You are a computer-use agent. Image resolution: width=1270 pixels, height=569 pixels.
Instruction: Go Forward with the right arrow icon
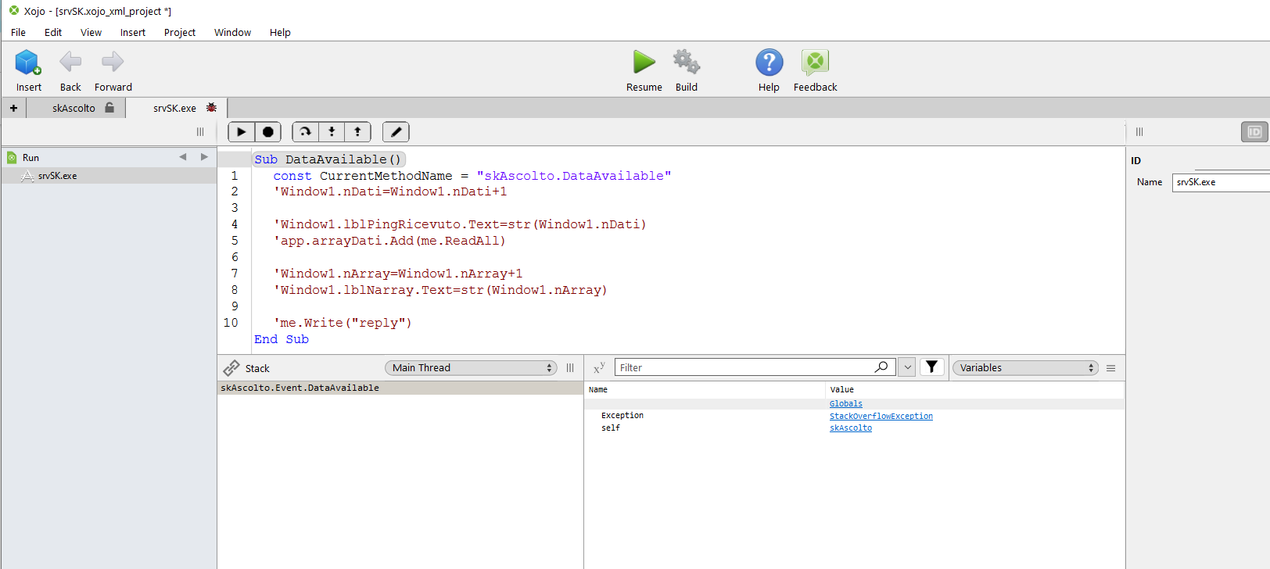point(113,62)
